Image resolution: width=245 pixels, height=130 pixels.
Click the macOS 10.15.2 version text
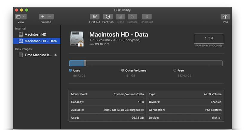99,44
